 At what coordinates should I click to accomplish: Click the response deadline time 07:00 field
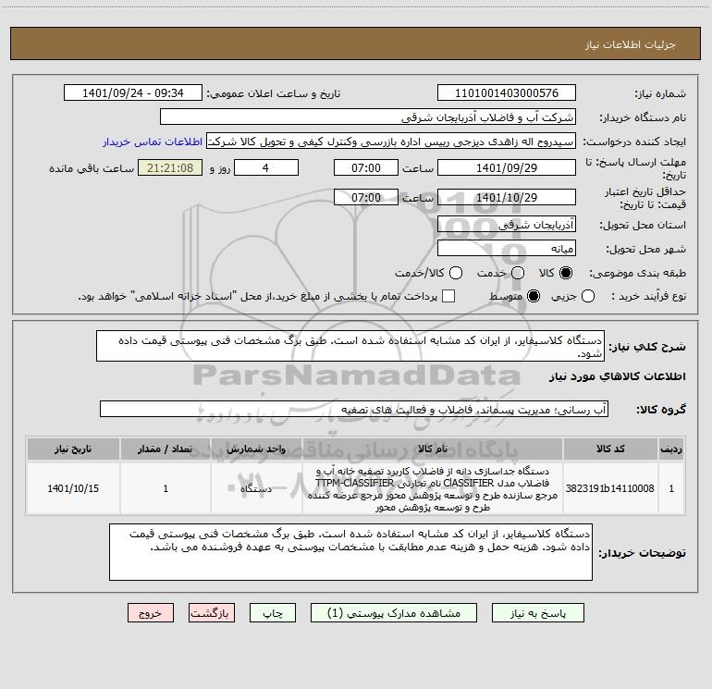pos(366,167)
